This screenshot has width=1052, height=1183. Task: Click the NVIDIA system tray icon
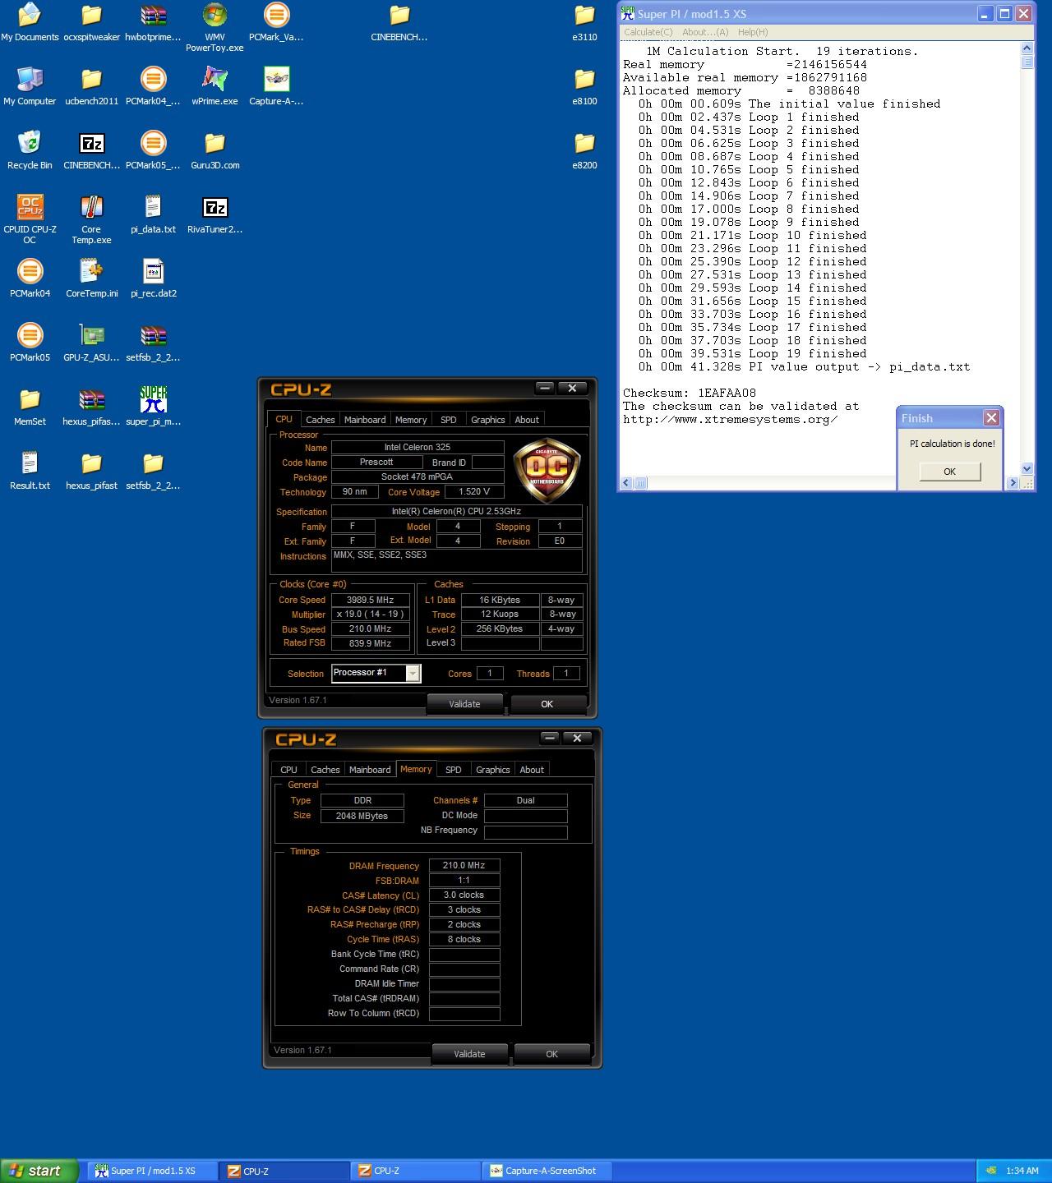tap(992, 1171)
